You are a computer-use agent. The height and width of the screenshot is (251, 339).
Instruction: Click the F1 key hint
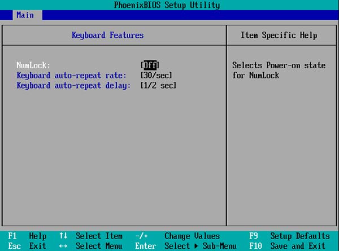12,236
